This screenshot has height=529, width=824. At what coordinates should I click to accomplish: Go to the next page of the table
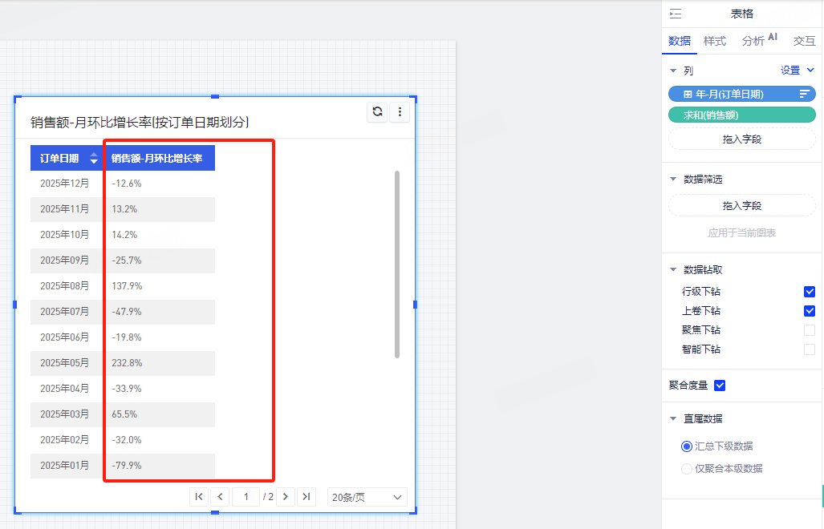pyautogui.click(x=285, y=497)
